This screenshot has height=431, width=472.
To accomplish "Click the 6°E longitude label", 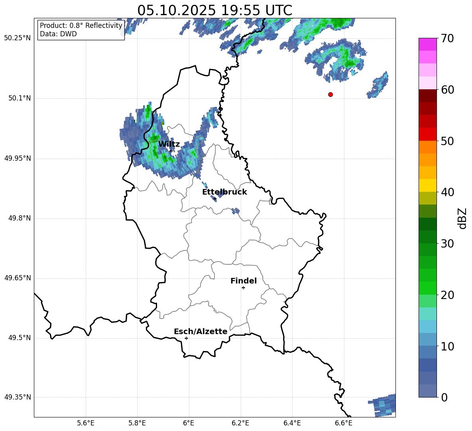I will coord(189,423).
